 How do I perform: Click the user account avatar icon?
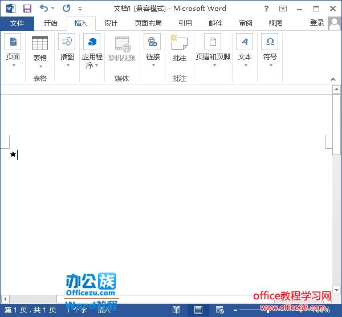coord(334,23)
